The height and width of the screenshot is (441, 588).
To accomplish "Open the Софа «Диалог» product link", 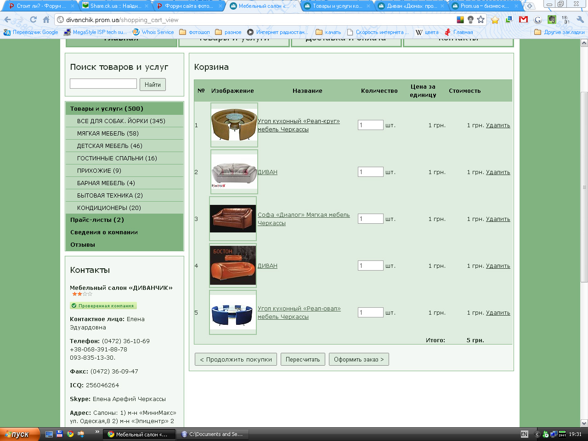I will pos(304,219).
